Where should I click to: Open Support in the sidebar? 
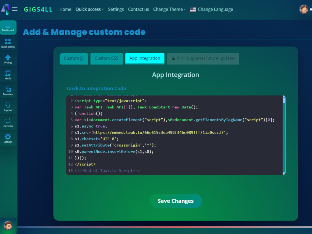8,107
